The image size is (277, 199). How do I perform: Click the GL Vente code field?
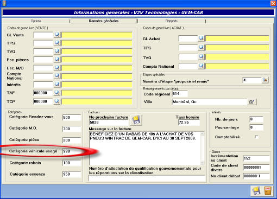[x=43, y=35]
